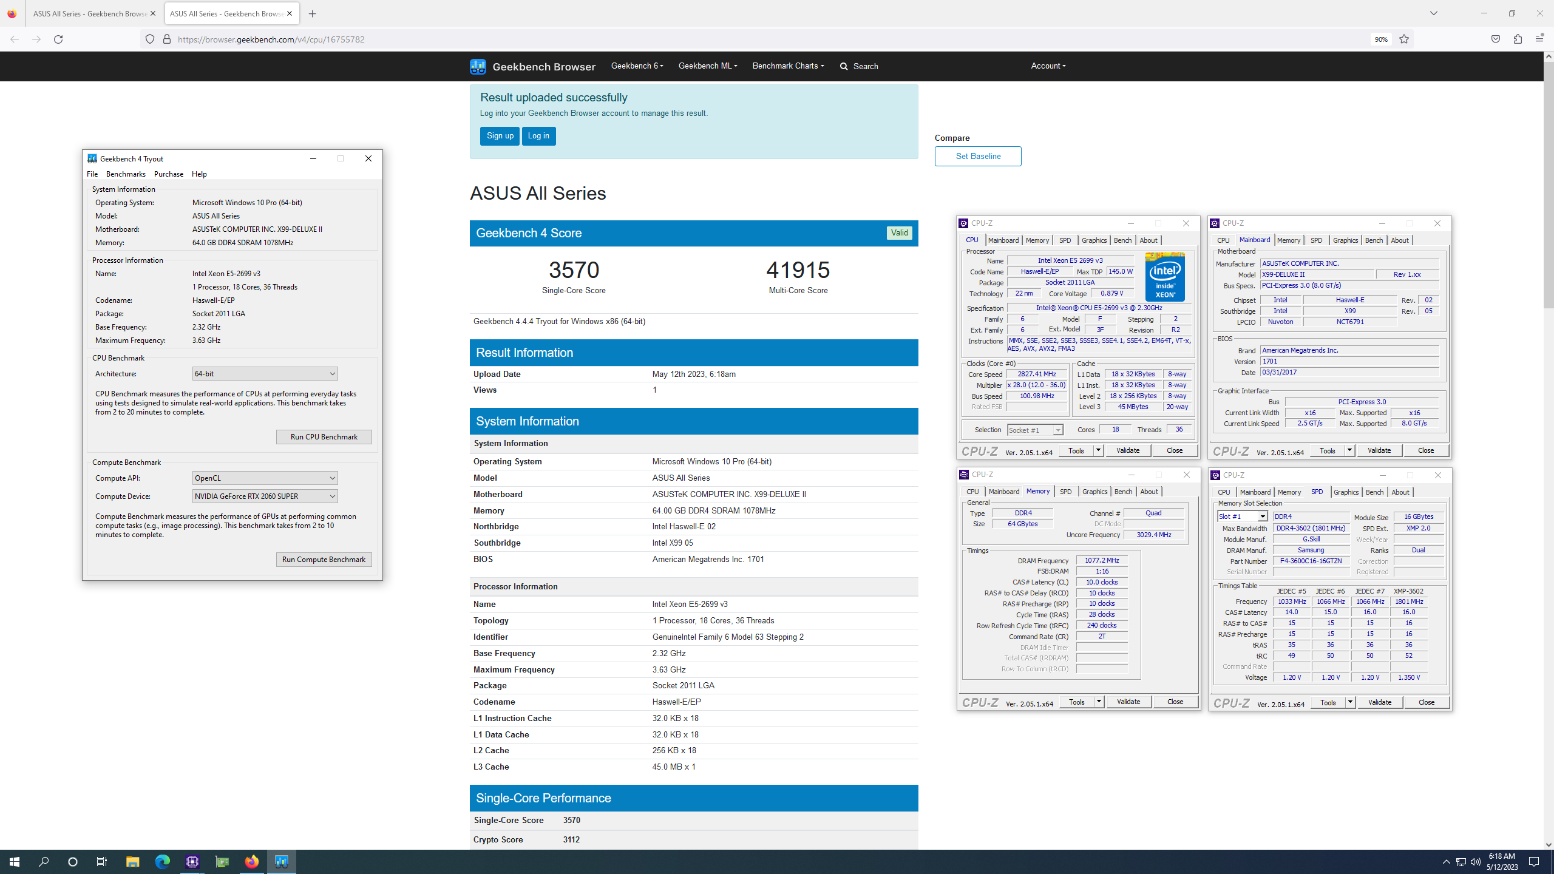
Task: Open Windows Start menu
Action: pyautogui.click(x=15, y=862)
